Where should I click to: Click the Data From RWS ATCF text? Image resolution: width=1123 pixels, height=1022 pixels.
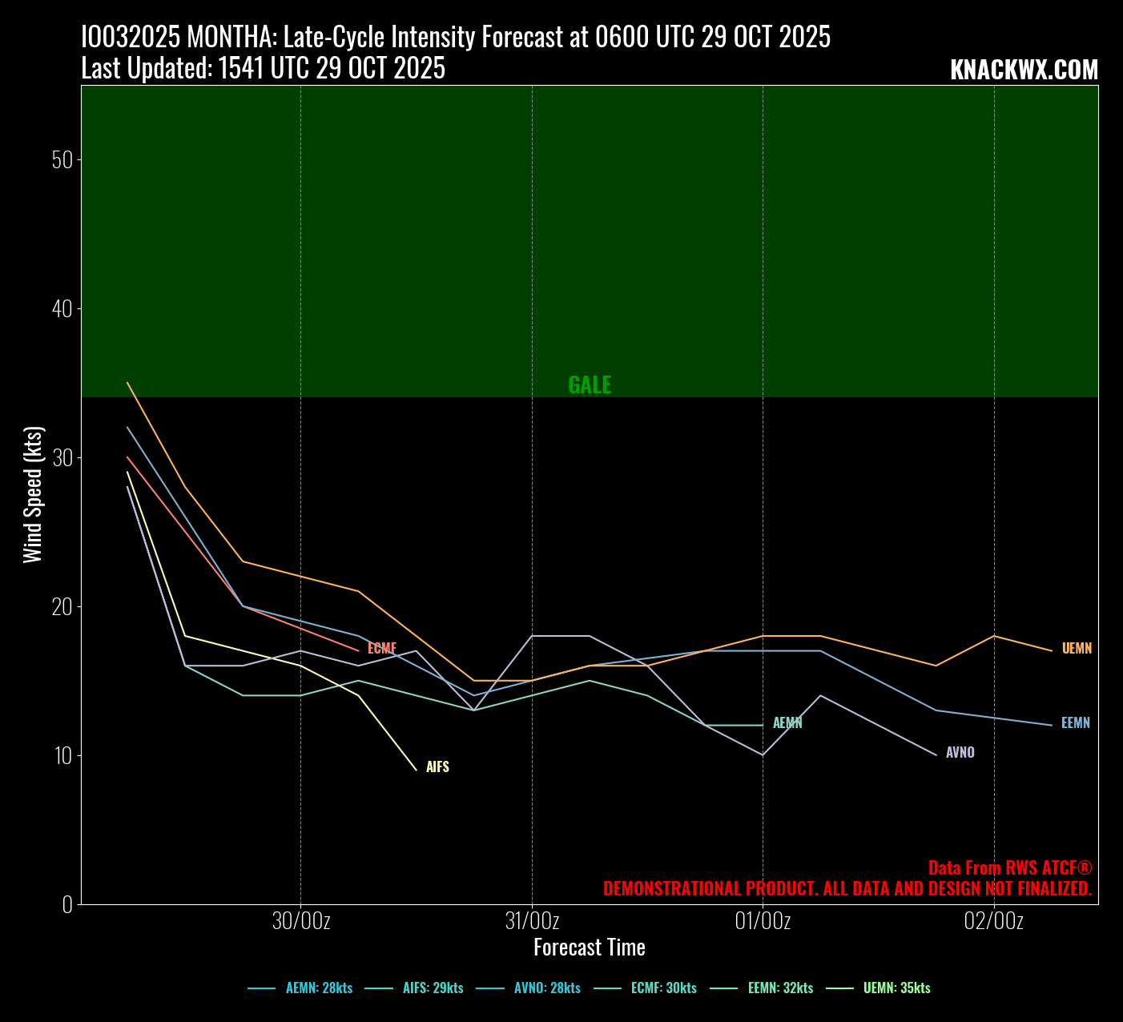1009,868
